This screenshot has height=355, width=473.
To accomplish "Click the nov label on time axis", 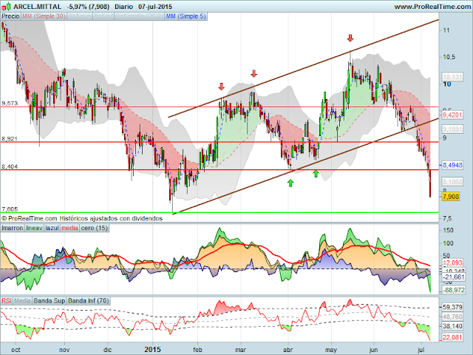I will click(64, 350).
